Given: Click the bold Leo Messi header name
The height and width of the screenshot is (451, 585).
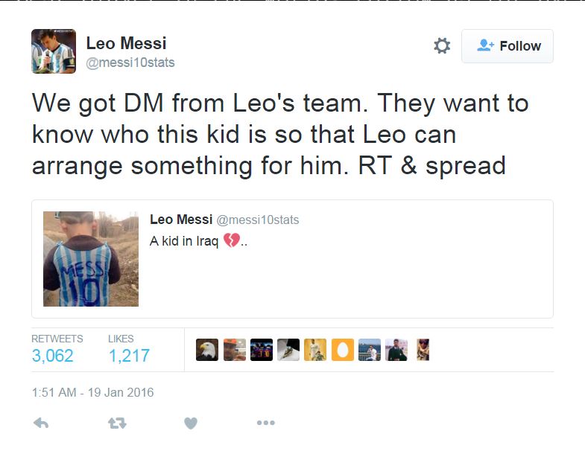Looking at the screenshot, I should click(126, 43).
